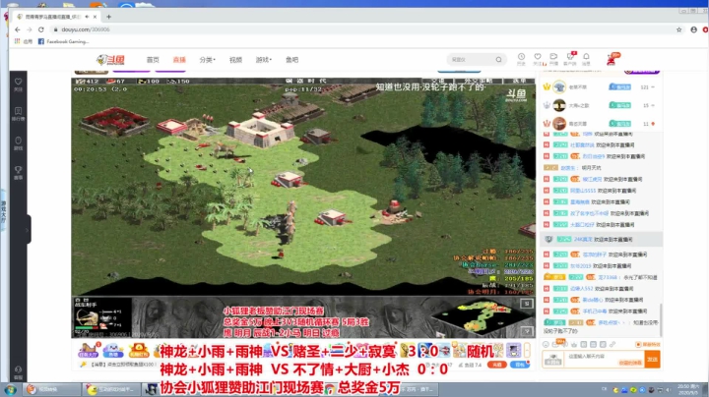
Task: Open the 首页 home tab
Action: [153, 60]
